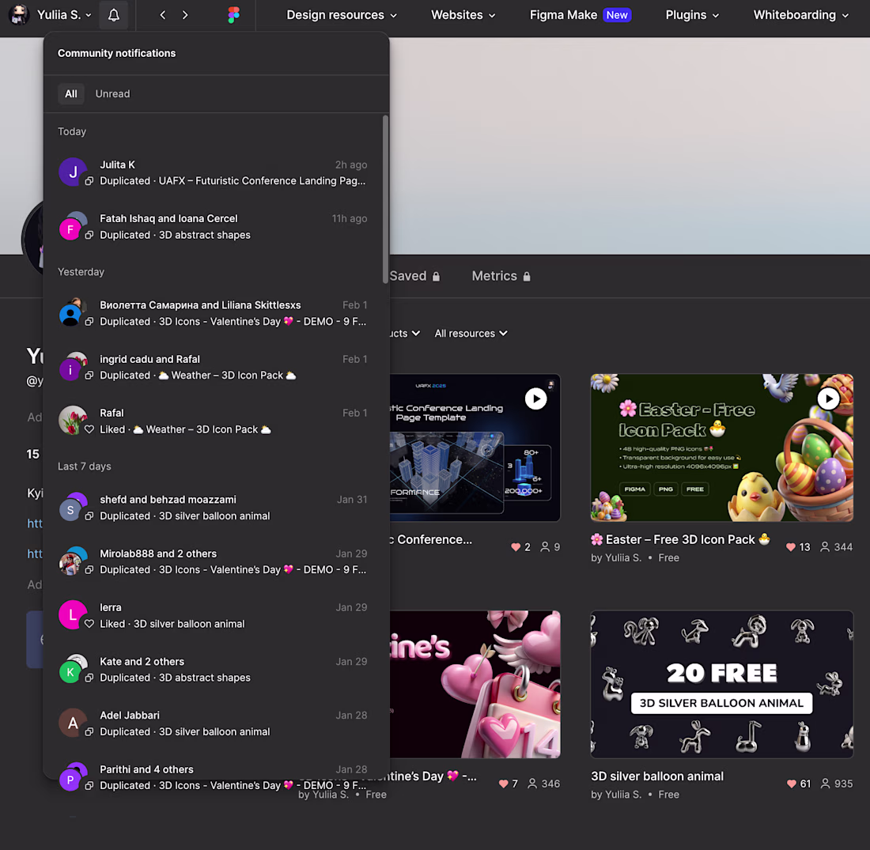Click the heart icon with 7 likes
The width and height of the screenshot is (870, 850).
click(x=503, y=784)
